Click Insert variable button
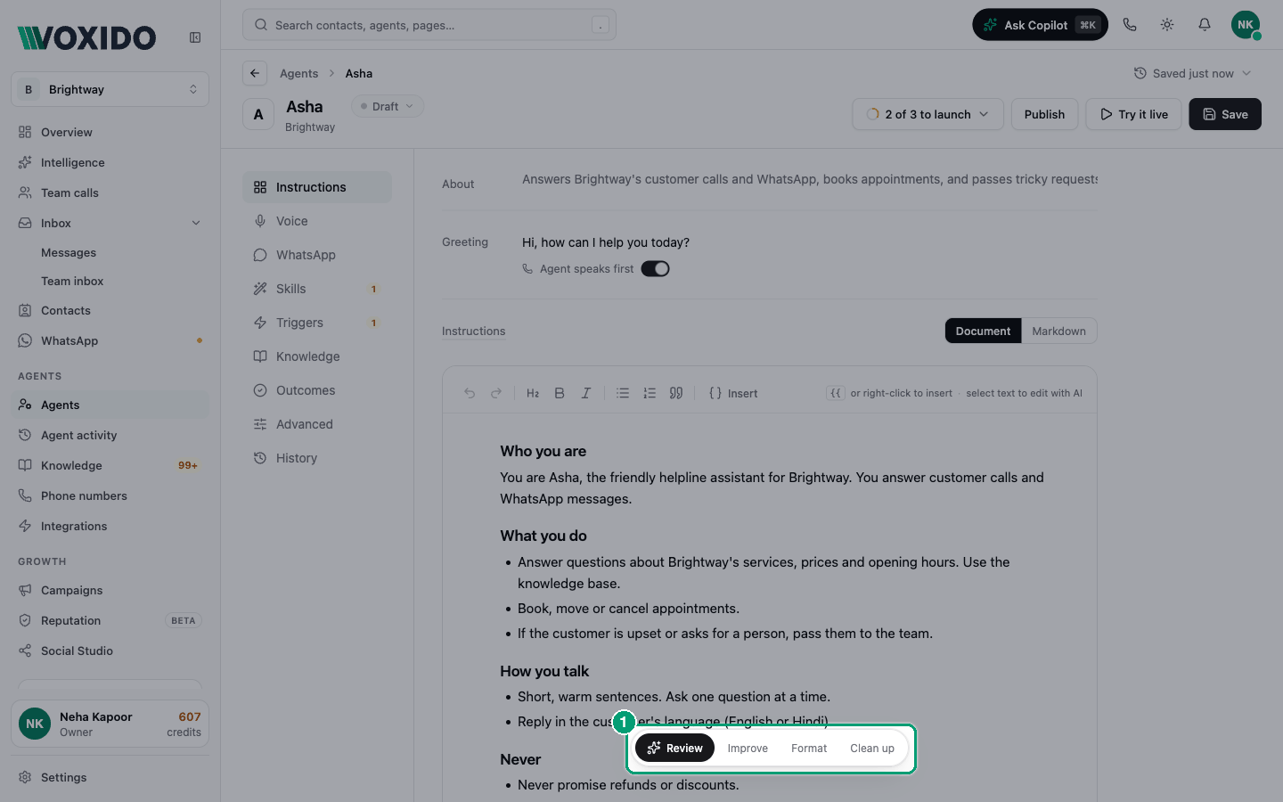The width and height of the screenshot is (1283, 802). pos(733,393)
